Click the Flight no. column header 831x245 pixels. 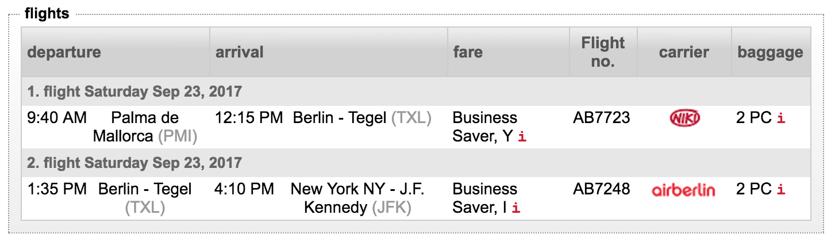click(x=603, y=52)
